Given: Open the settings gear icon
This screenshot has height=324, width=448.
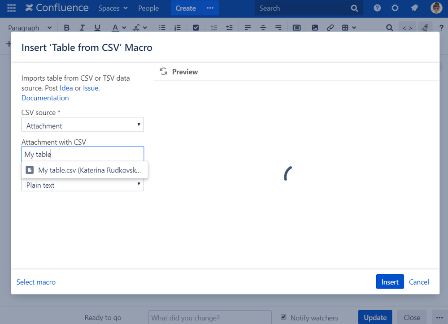Looking at the screenshot, I should click(x=395, y=8).
